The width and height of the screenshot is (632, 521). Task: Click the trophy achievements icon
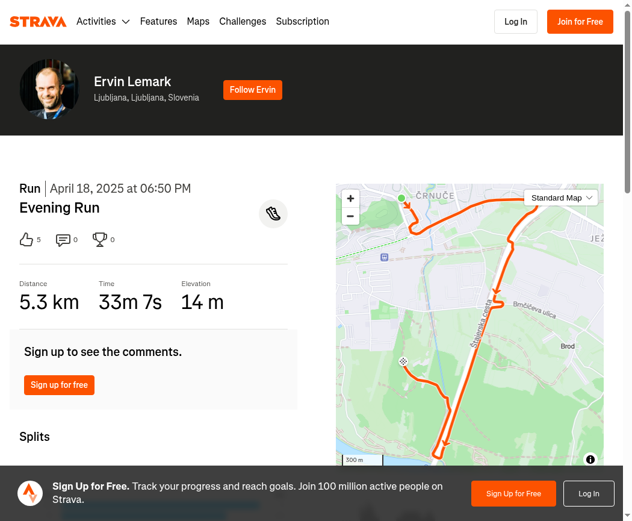coord(99,240)
